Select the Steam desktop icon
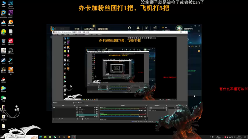 point(3,61)
